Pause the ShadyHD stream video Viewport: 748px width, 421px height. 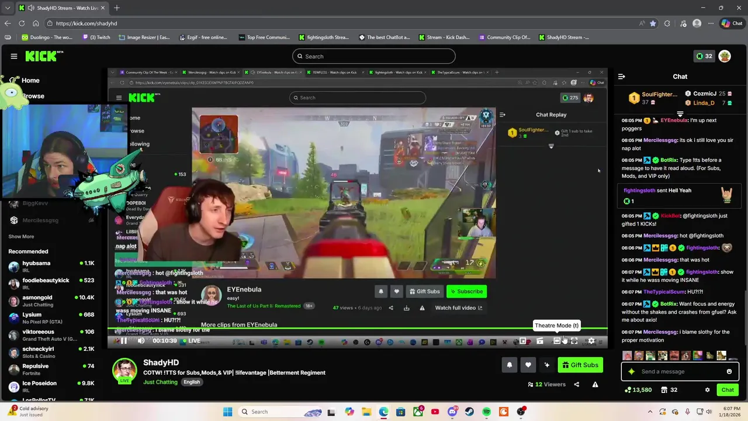[x=123, y=340]
